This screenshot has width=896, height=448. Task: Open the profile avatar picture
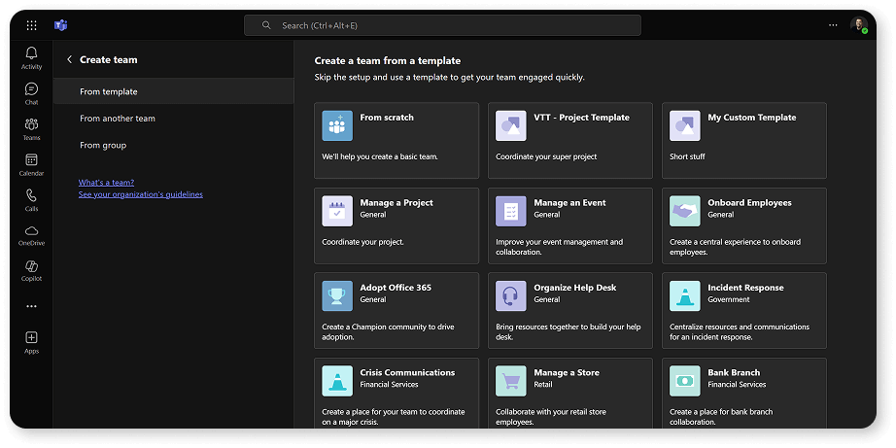point(858,25)
